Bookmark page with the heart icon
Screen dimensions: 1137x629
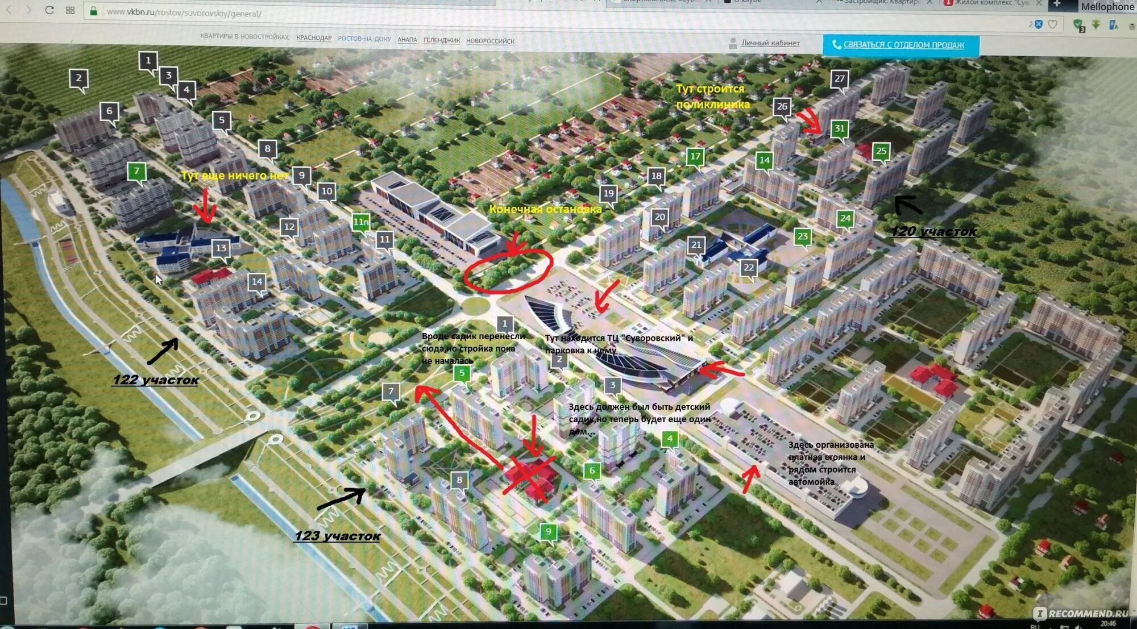point(1053,24)
